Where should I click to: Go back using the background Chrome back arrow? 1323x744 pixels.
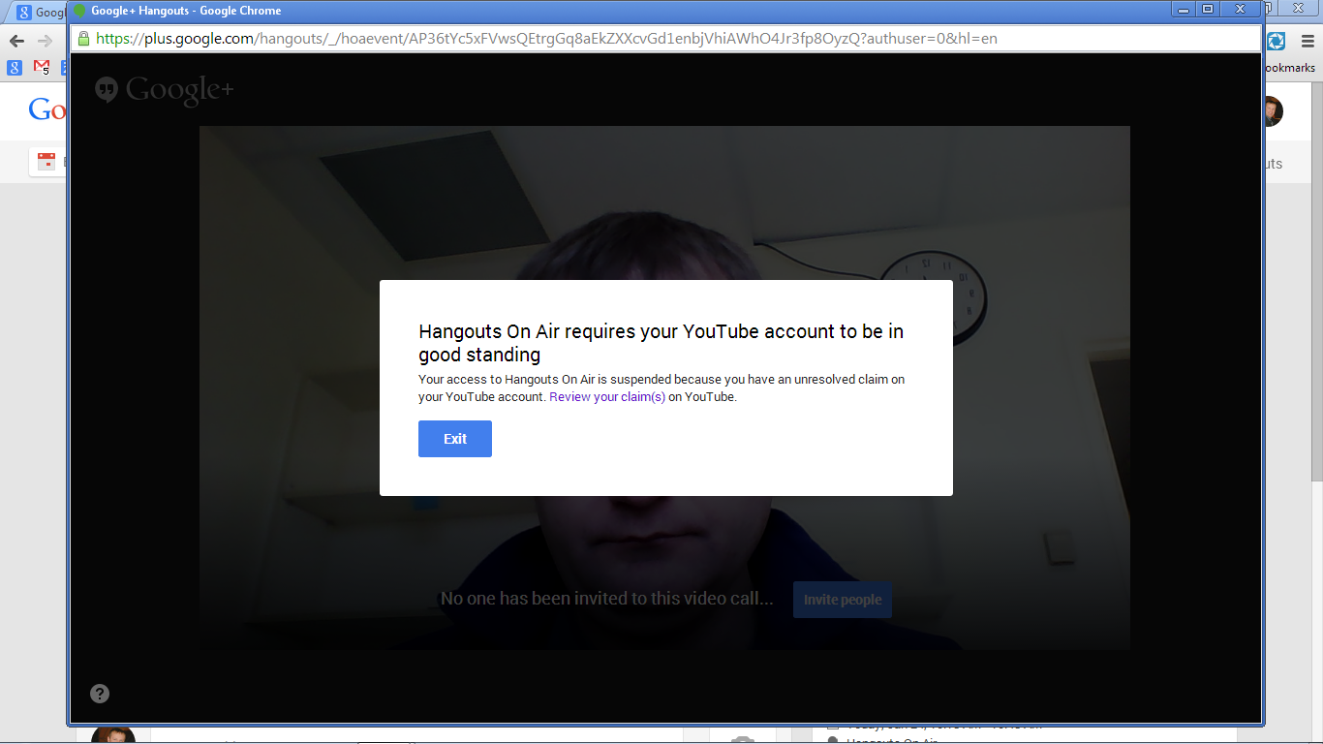pos(16,41)
